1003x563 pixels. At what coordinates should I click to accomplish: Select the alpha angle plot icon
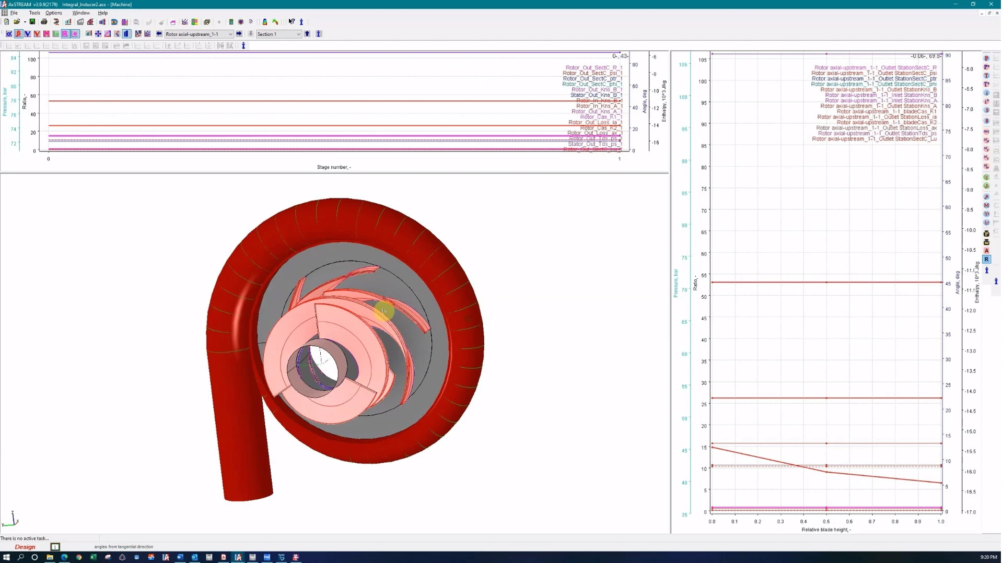point(9,34)
